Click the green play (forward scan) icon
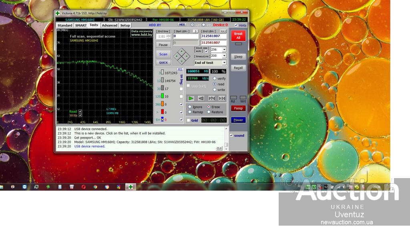This screenshot has width=410, height=230. pyautogui.click(x=191, y=98)
